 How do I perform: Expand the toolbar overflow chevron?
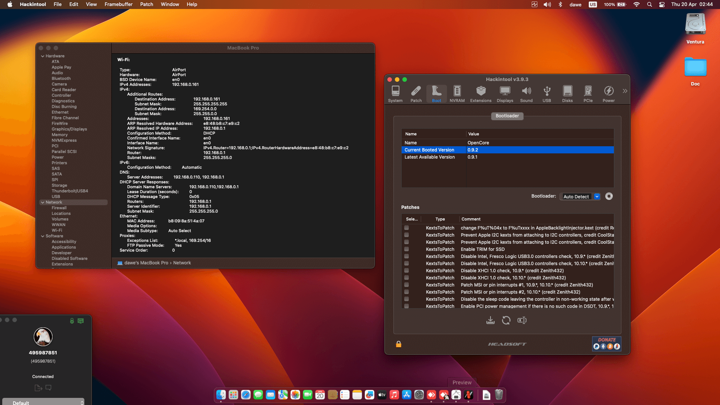(x=625, y=91)
